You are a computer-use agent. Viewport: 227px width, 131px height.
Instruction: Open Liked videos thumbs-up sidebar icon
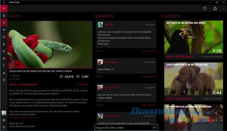pyautogui.click(x=4, y=51)
